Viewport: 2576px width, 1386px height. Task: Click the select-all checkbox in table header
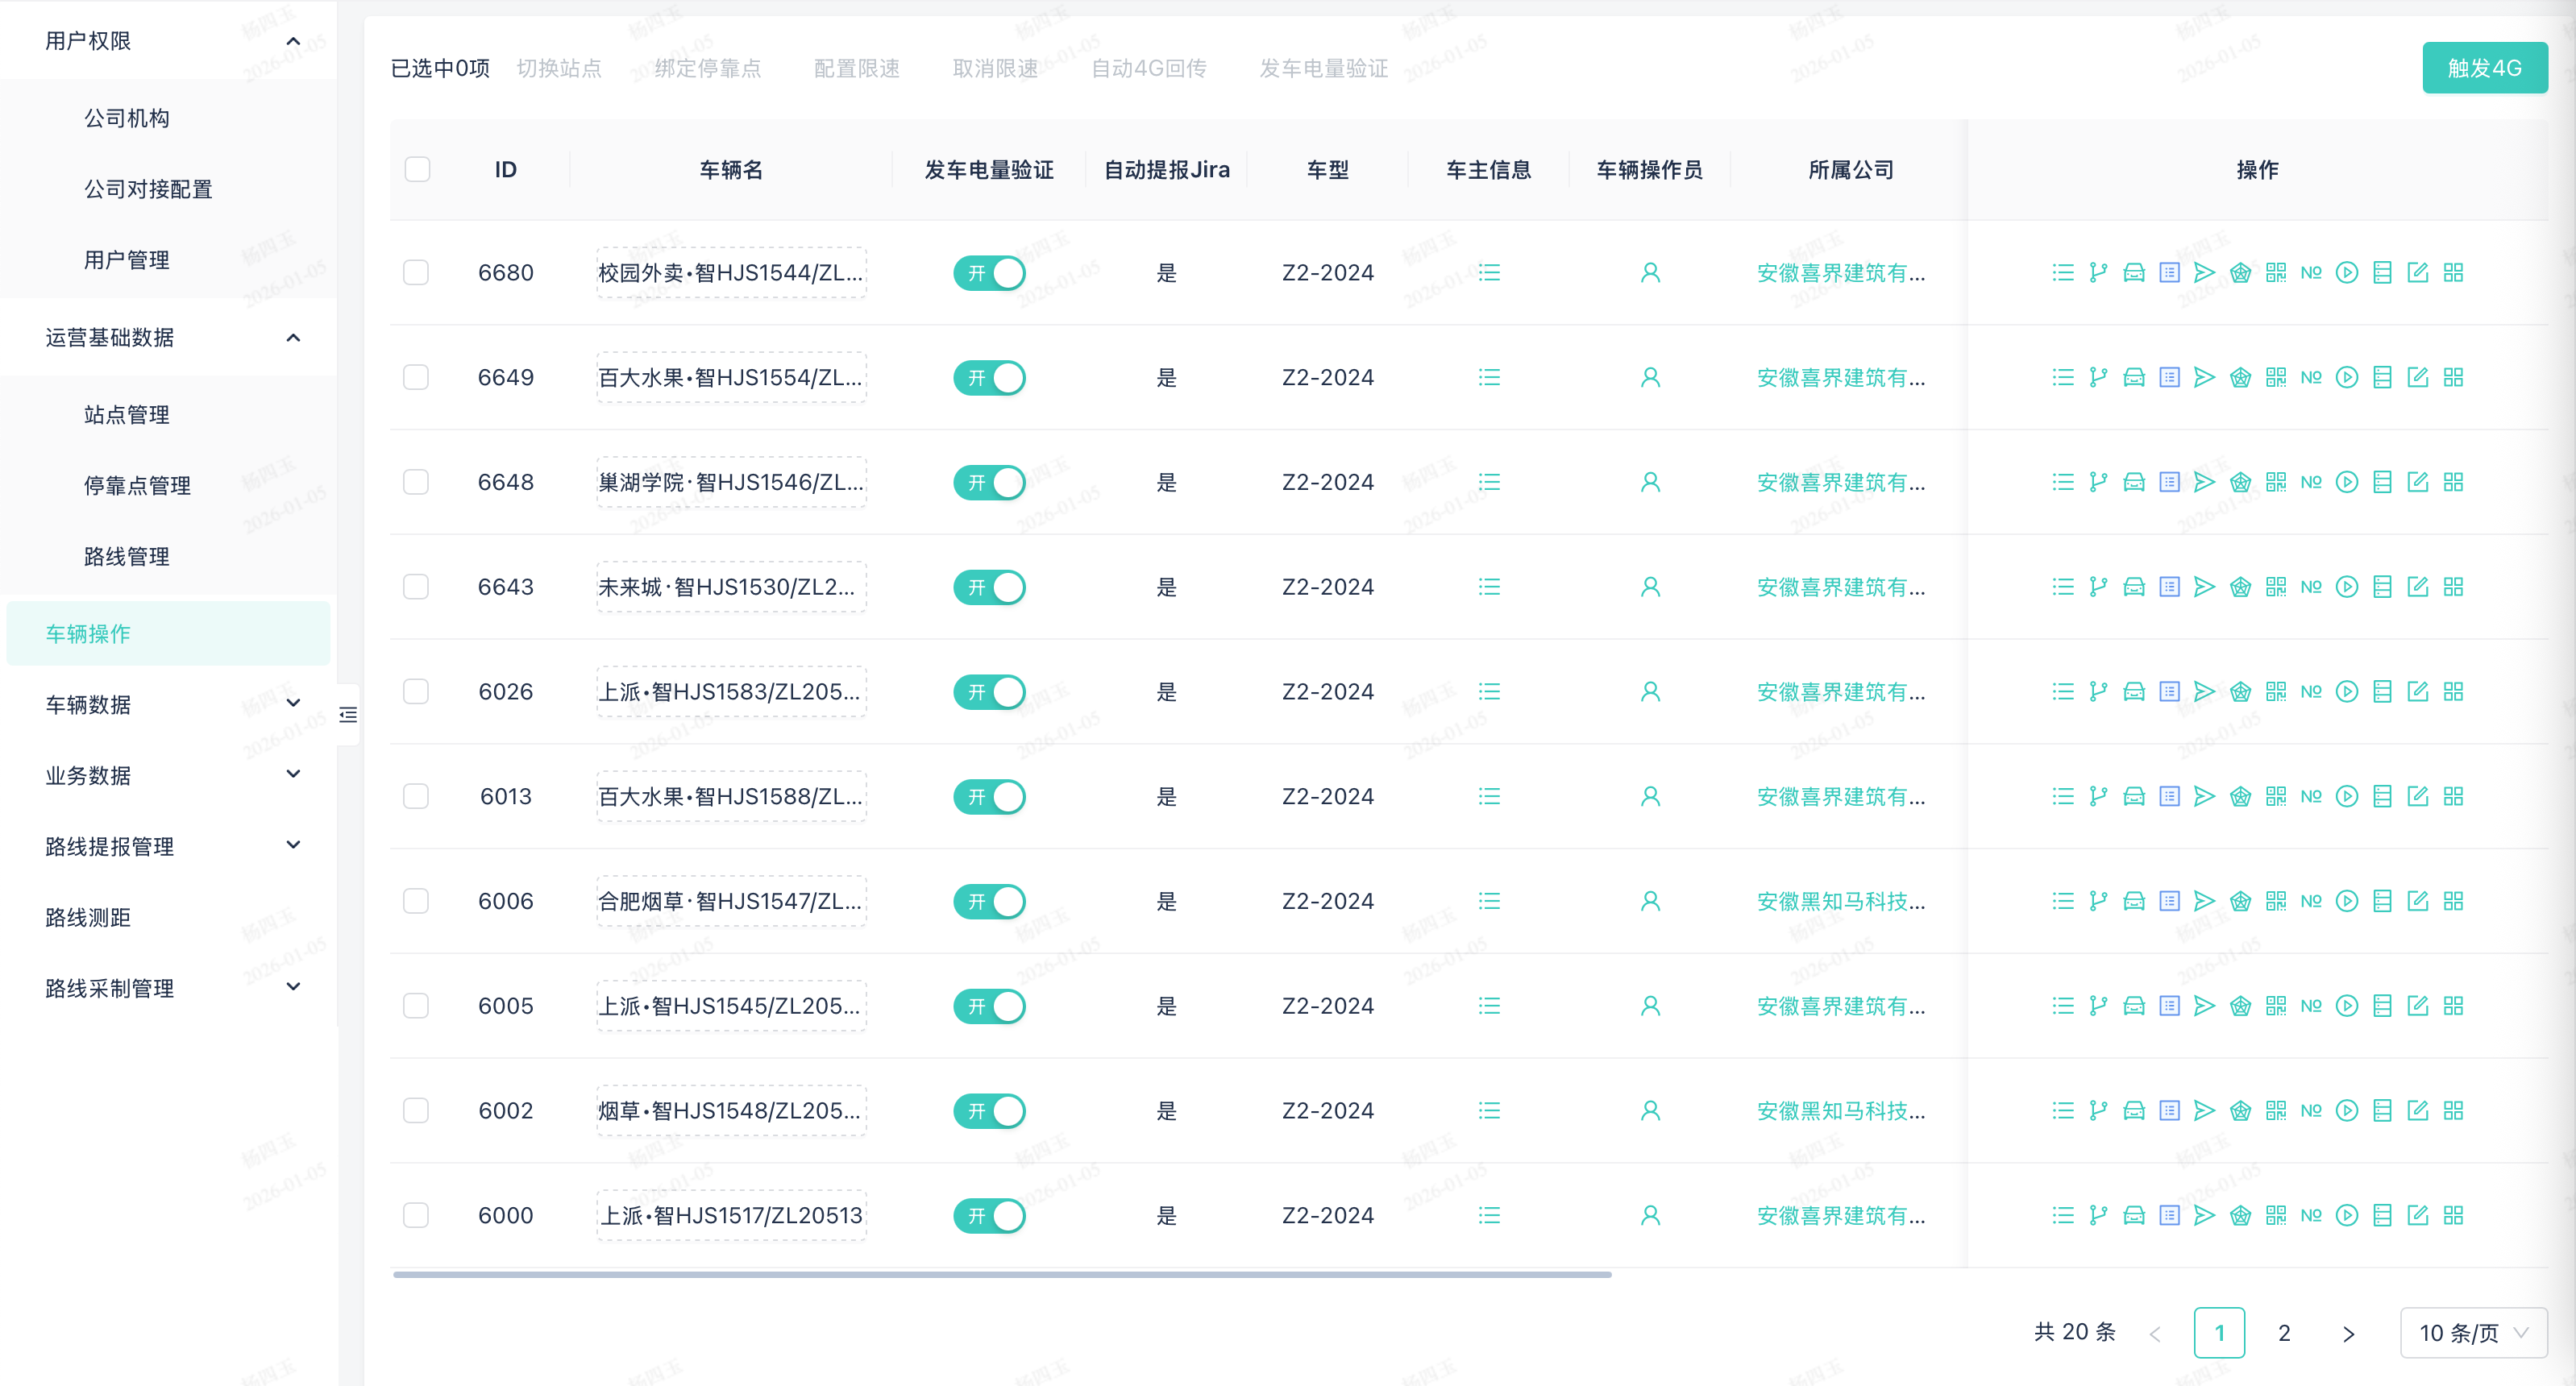click(x=417, y=169)
